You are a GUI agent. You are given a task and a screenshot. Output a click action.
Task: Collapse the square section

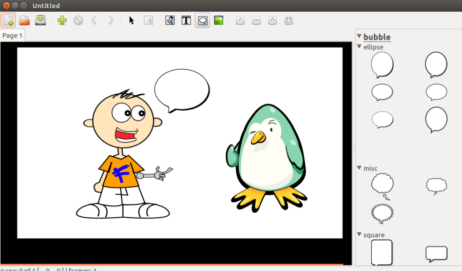tap(359, 235)
